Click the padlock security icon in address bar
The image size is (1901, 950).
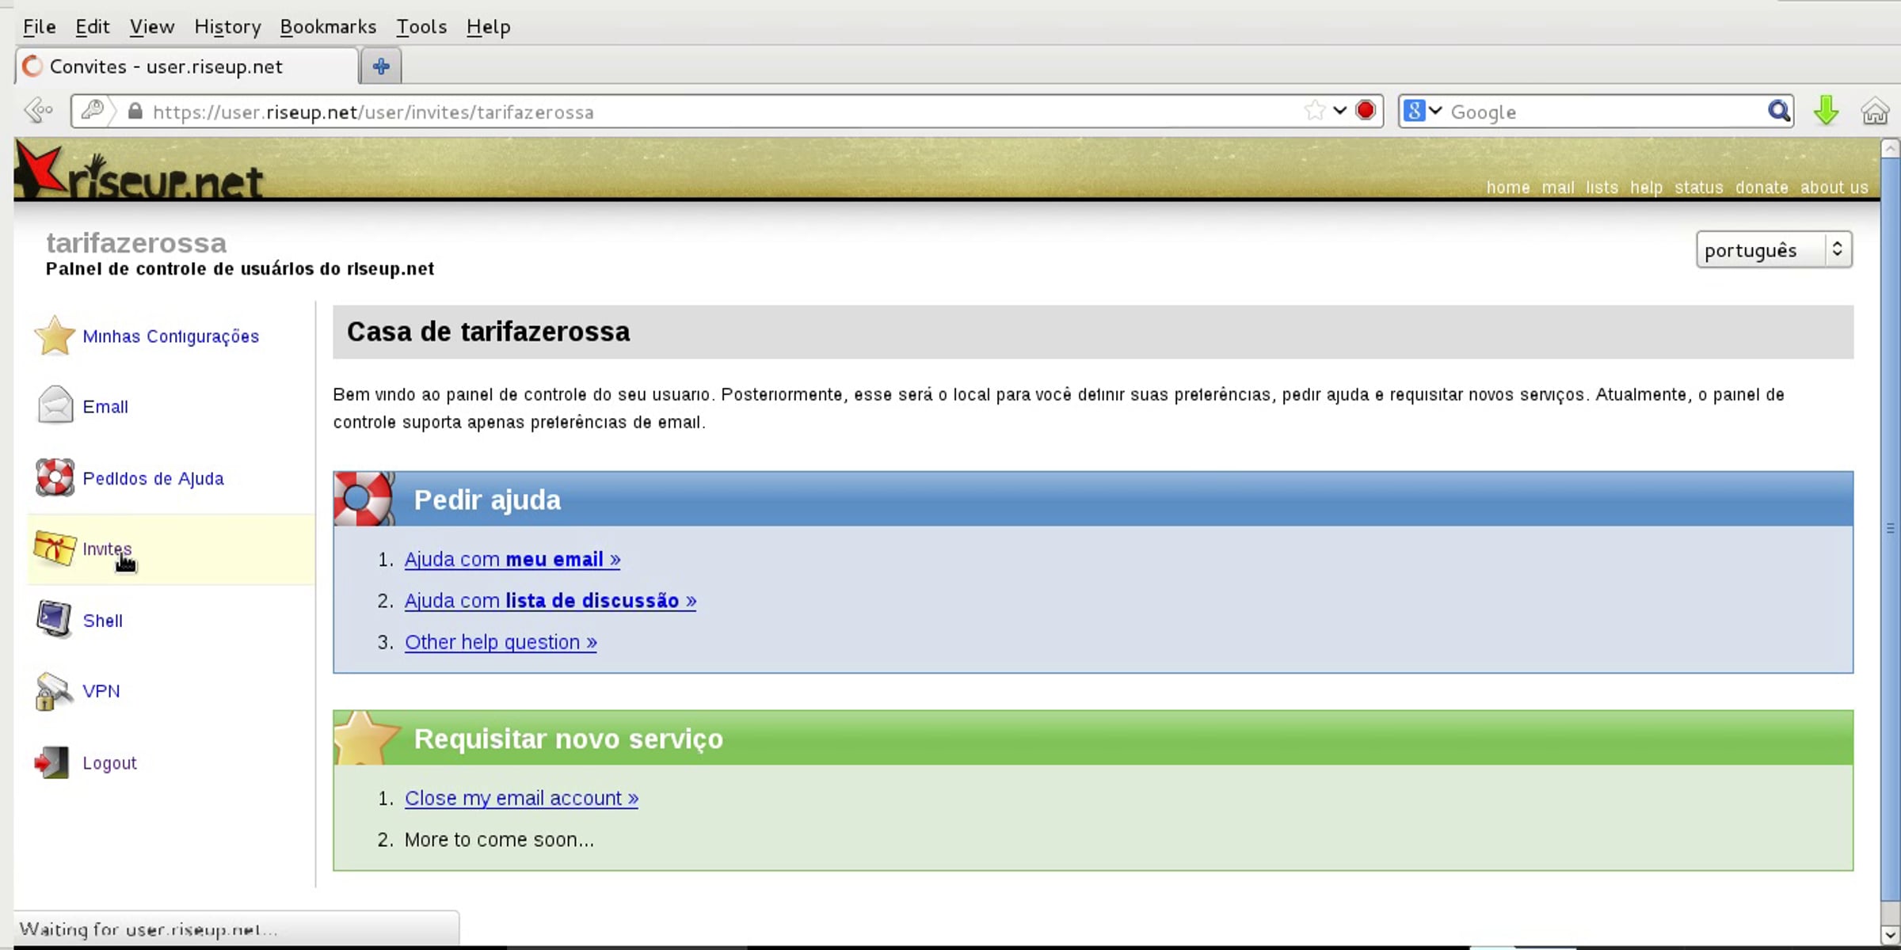135,111
